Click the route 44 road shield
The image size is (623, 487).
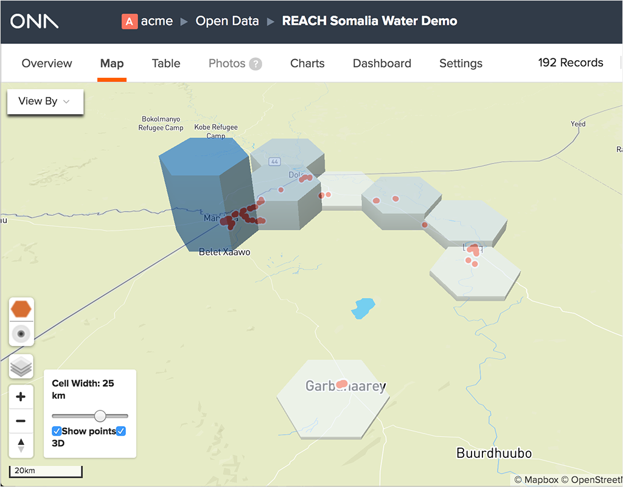[x=274, y=162]
